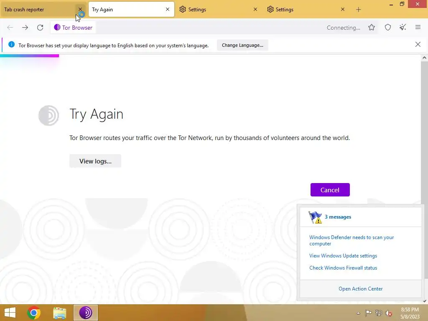The width and height of the screenshot is (428, 321).
Task: Click the scrollbar down arrow
Action: point(424,301)
